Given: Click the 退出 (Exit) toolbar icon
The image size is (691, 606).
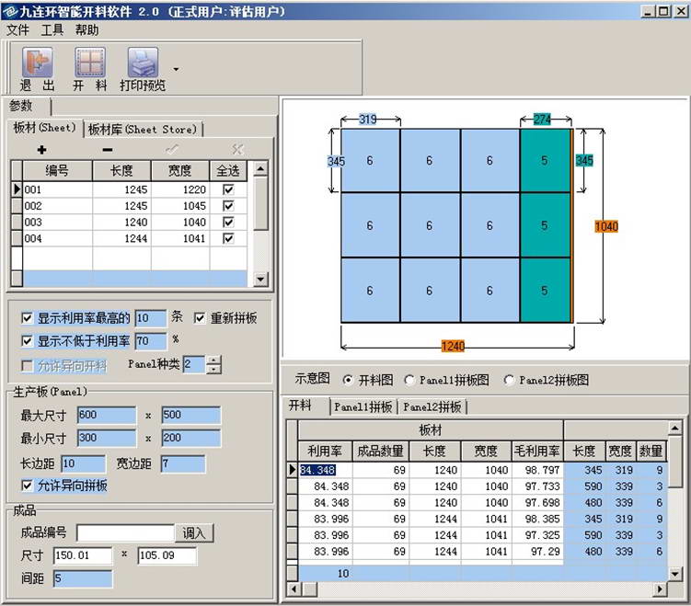Looking at the screenshot, I should (38, 63).
